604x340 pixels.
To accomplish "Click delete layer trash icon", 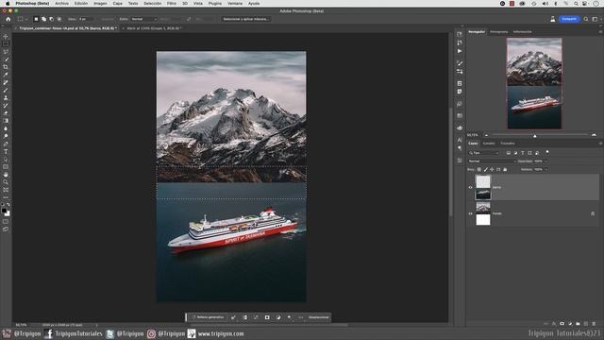I will [x=594, y=324].
